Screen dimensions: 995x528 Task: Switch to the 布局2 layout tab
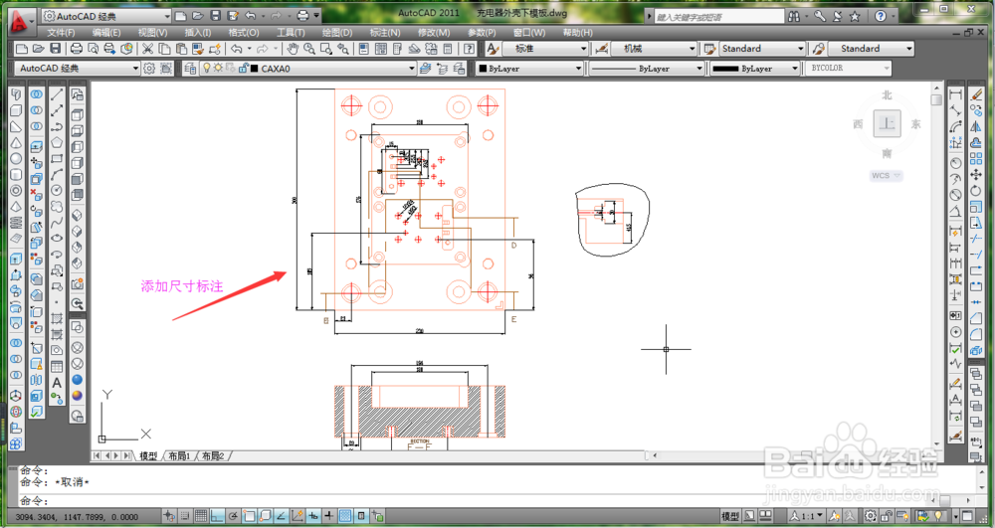coord(213,455)
